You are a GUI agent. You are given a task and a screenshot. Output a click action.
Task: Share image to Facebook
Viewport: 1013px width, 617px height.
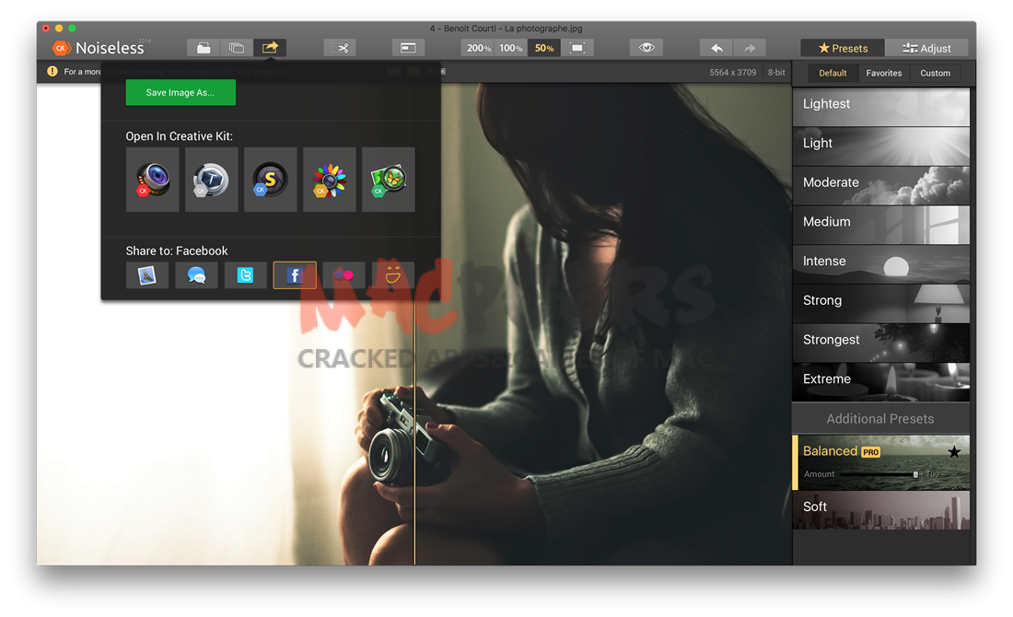(x=295, y=274)
